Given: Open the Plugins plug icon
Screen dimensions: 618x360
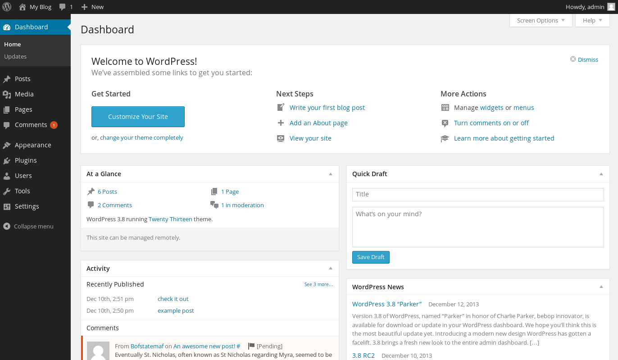Looking at the screenshot, I should click(x=7, y=160).
